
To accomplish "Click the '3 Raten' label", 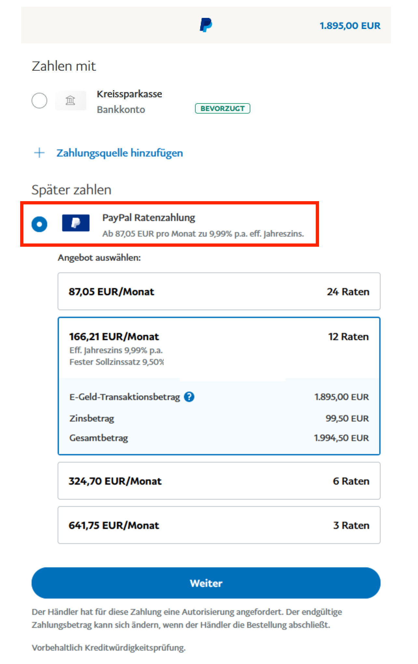I will pos(351,525).
